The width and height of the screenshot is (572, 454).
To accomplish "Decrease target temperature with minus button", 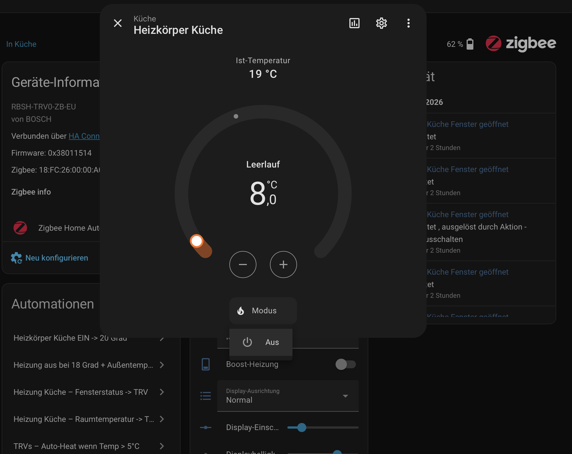I will point(243,265).
